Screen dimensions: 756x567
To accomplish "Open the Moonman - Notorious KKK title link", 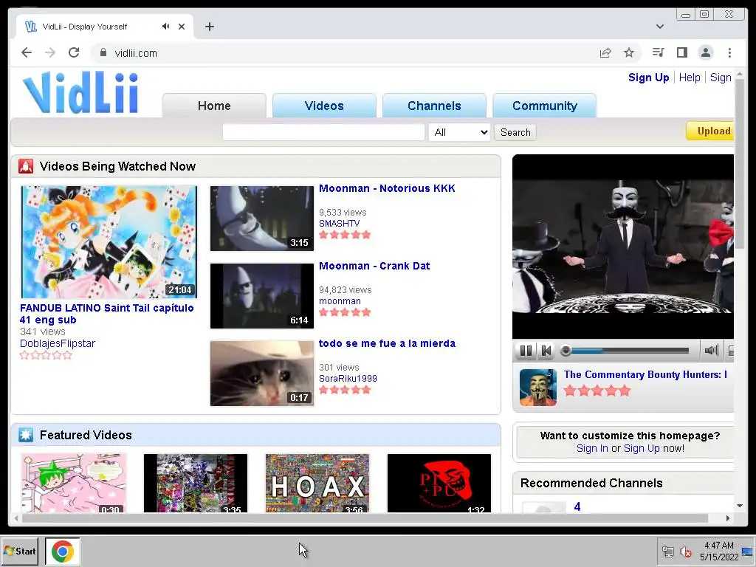I will [387, 188].
